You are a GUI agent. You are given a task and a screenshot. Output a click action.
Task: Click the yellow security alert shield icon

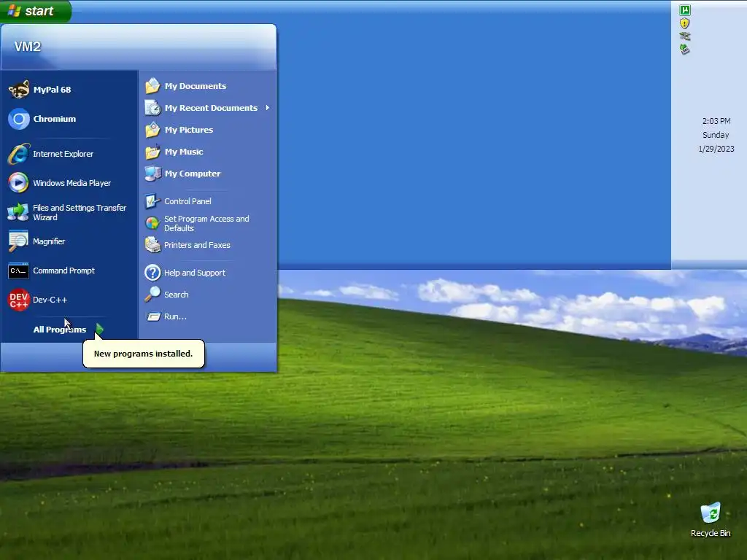684,23
